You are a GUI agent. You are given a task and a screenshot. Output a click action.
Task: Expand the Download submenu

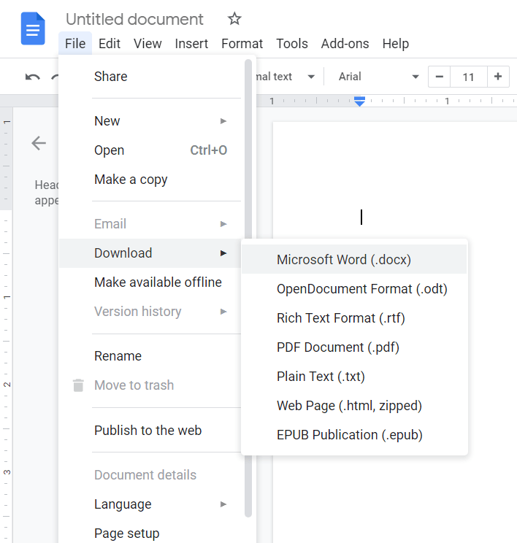[150, 253]
